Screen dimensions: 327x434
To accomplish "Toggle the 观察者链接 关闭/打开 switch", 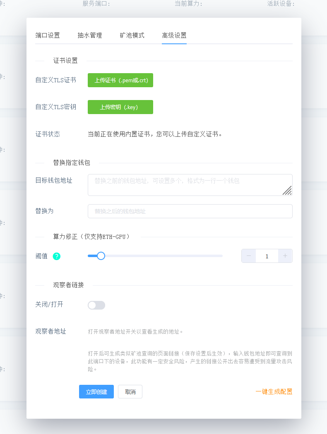I will click(x=96, y=305).
